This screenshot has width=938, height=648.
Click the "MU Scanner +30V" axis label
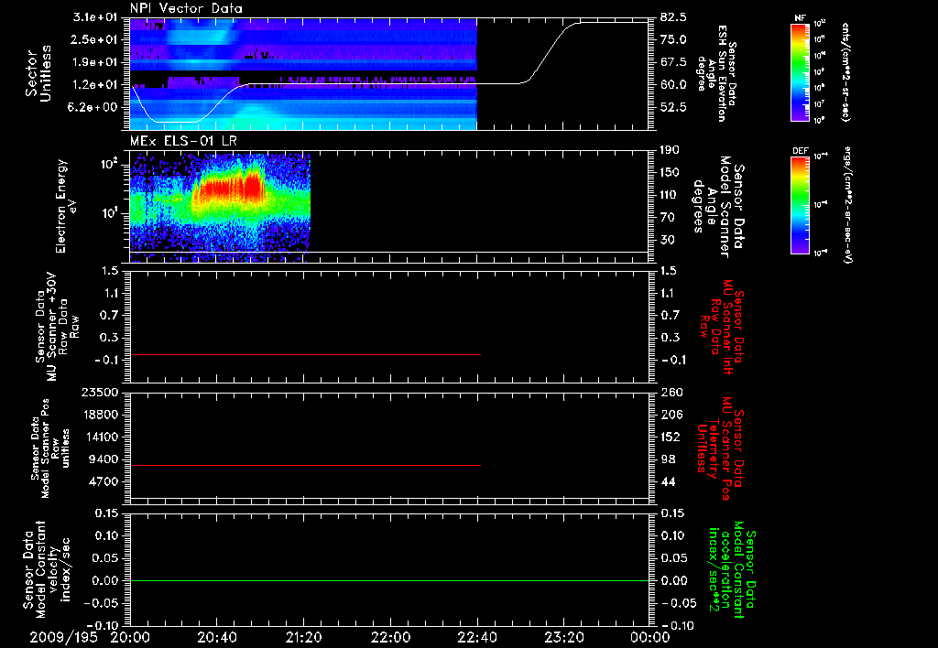click(x=51, y=327)
